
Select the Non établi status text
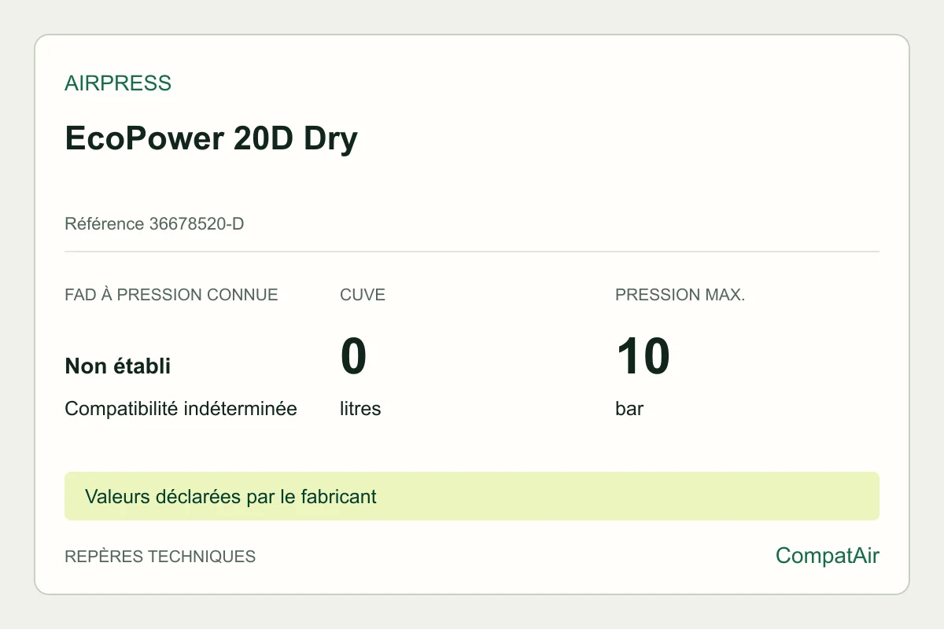(x=118, y=366)
